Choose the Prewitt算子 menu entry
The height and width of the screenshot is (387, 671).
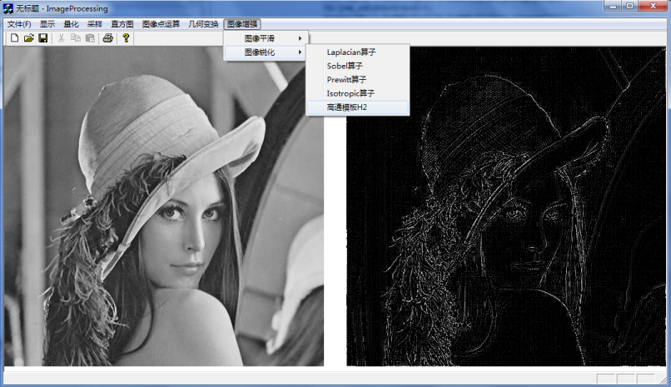tap(358, 80)
